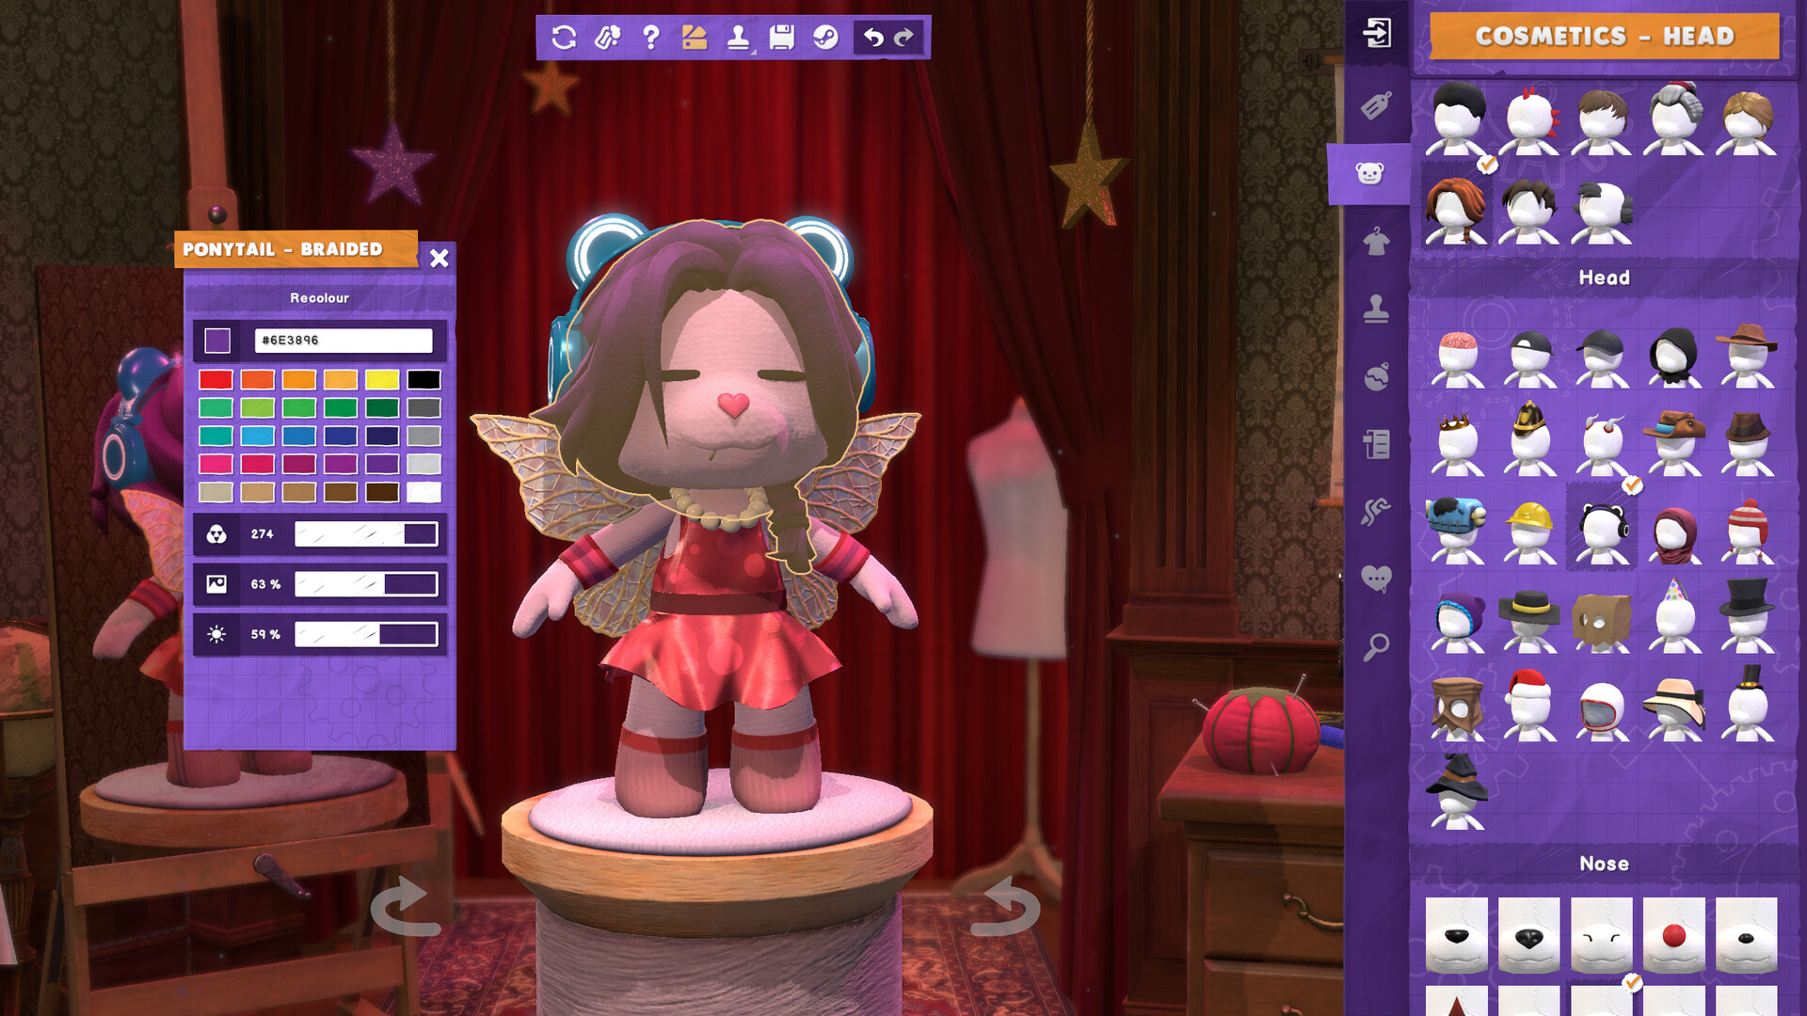Click the undo arrow in toolbar
This screenshot has height=1016, width=1807.
[x=872, y=38]
